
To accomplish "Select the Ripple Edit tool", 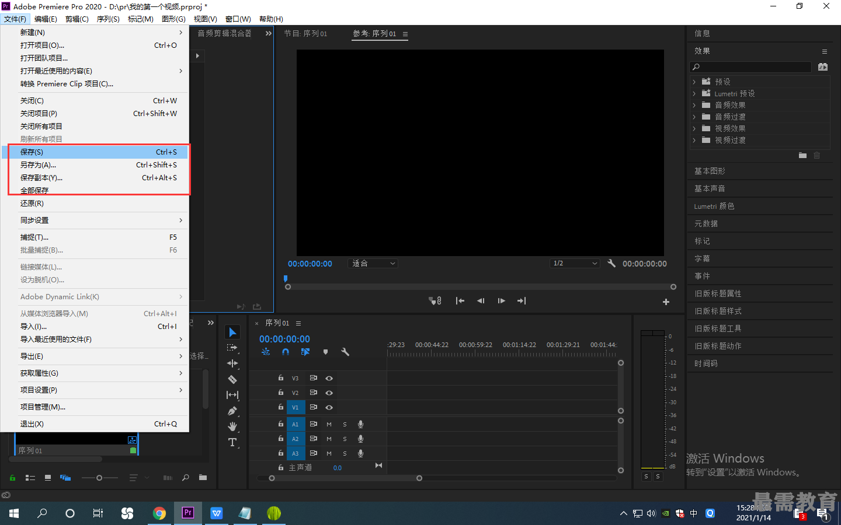I will coord(232,363).
